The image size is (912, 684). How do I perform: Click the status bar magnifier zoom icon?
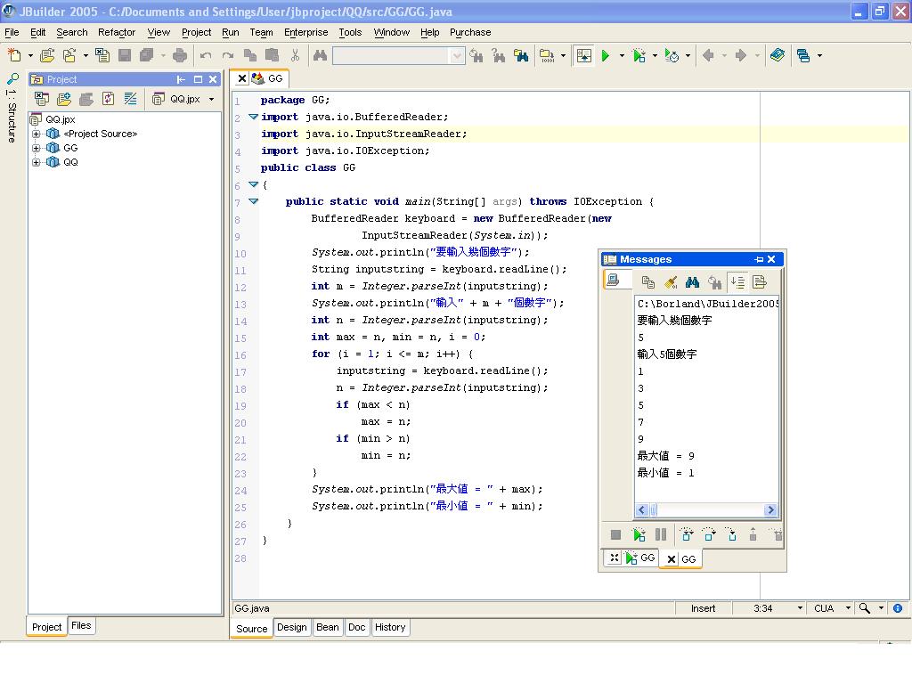coord(865,608)
